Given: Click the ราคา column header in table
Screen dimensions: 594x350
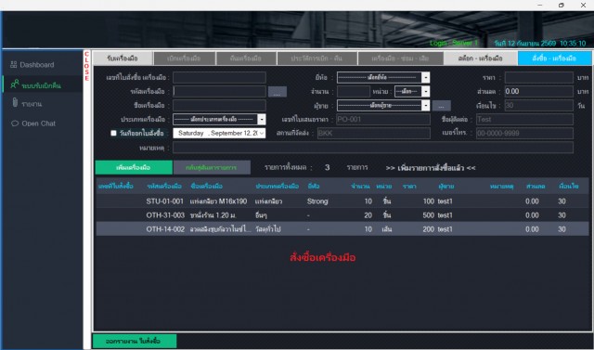Looking at the screenshot, I should pos(409,187).
